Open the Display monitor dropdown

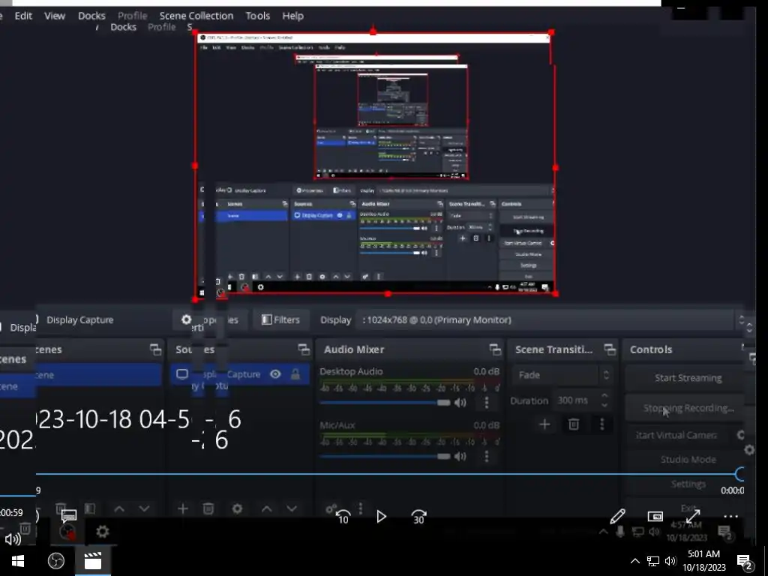551,319
